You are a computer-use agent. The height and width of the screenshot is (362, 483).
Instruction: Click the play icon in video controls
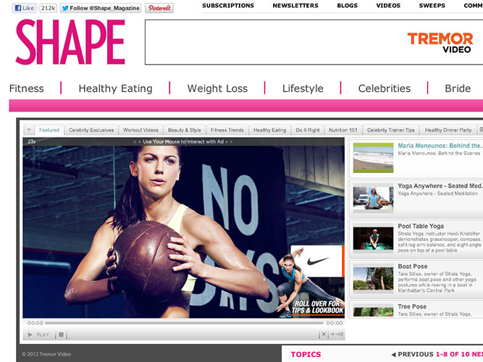click(30, 334)
